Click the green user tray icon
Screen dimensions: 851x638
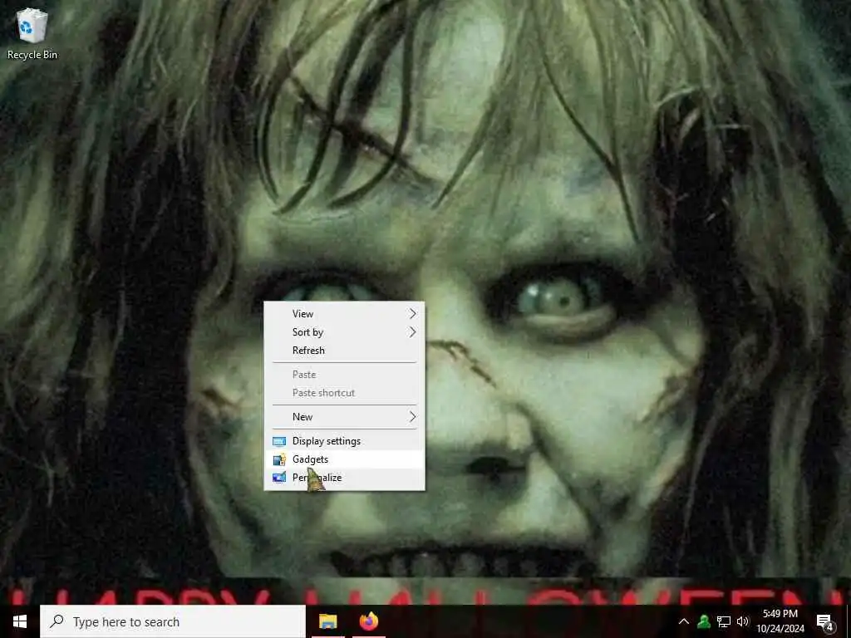[x=704, y=621]
